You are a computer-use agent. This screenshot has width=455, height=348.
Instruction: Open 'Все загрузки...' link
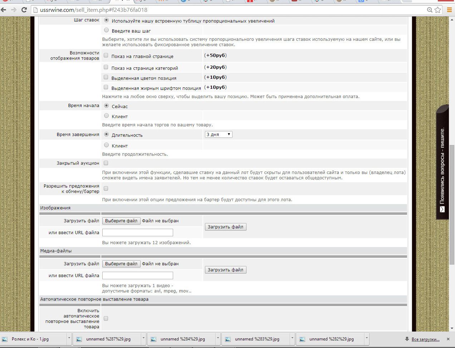point(425,339)
